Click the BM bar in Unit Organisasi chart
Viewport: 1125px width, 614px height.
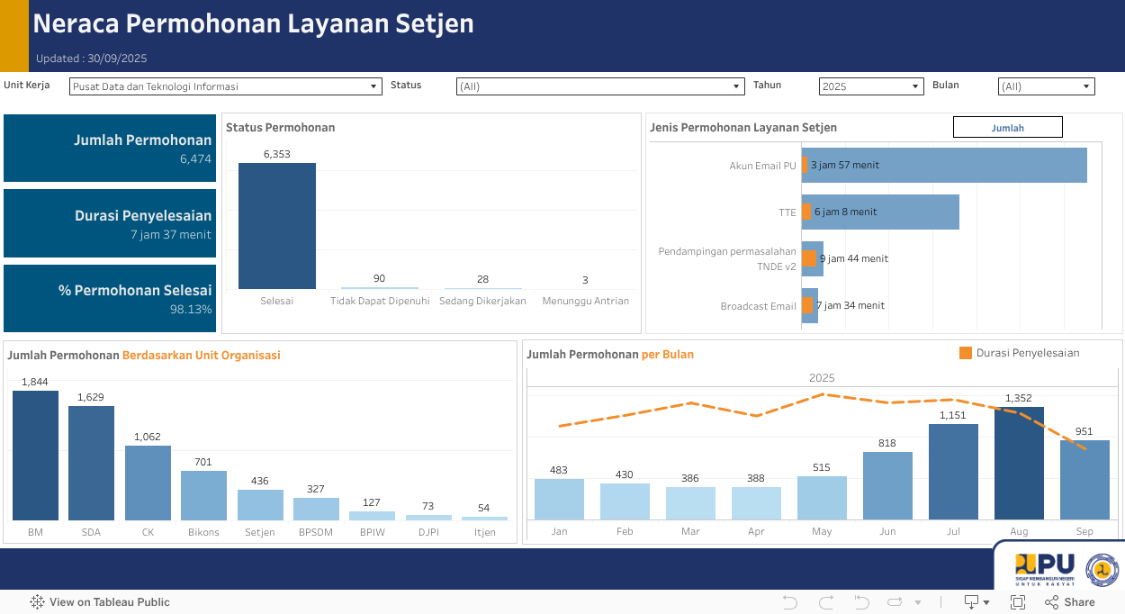click(x=35, y=456)
